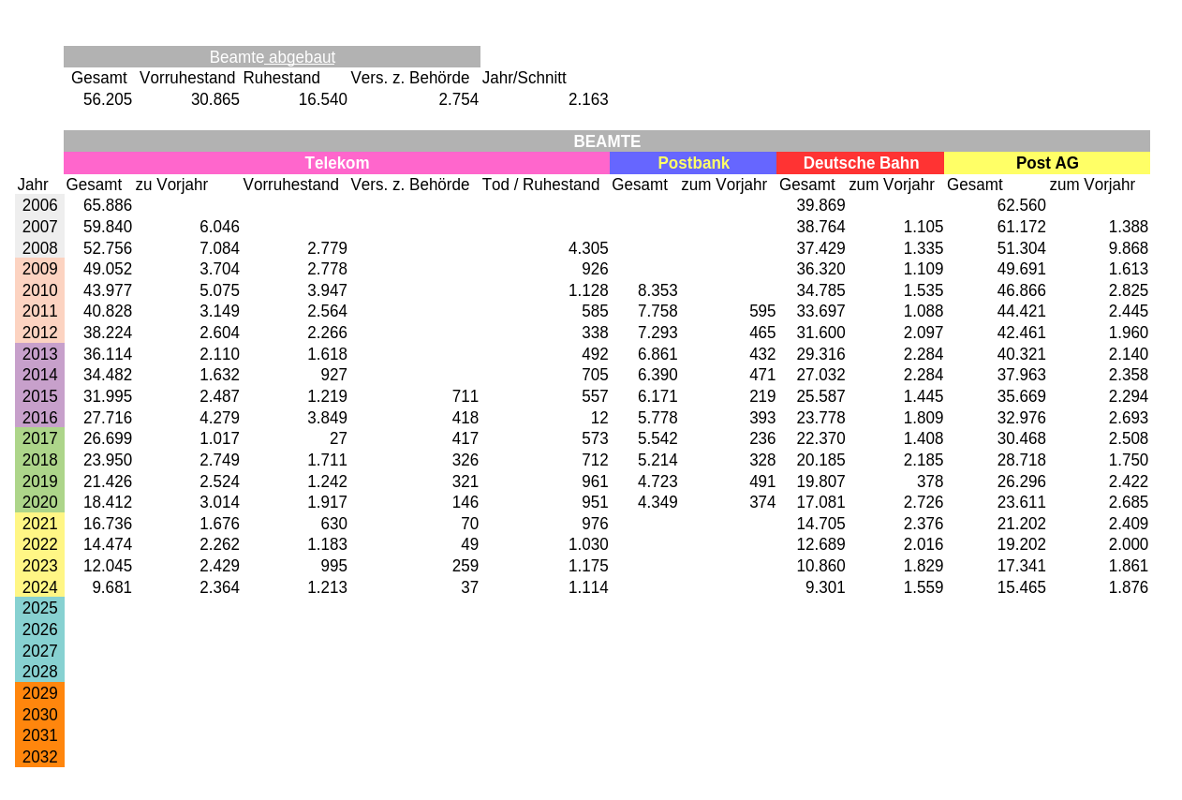Select the Tod / Ruhestand column header
The image size is (1182, 800).
(x=540, y=185)
